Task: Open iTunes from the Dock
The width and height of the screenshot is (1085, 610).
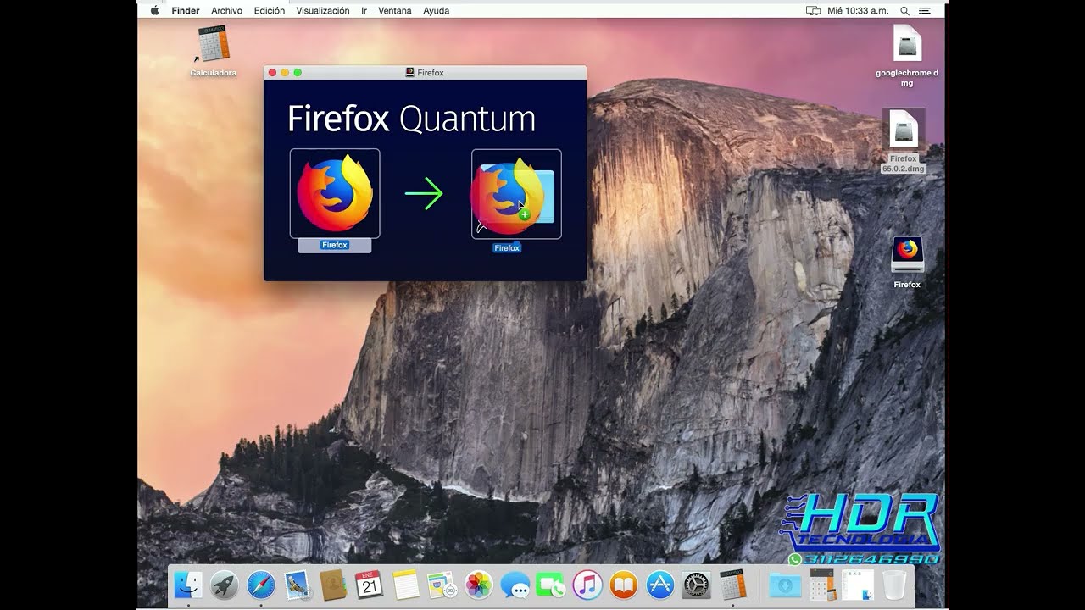Action: [587, 585]
